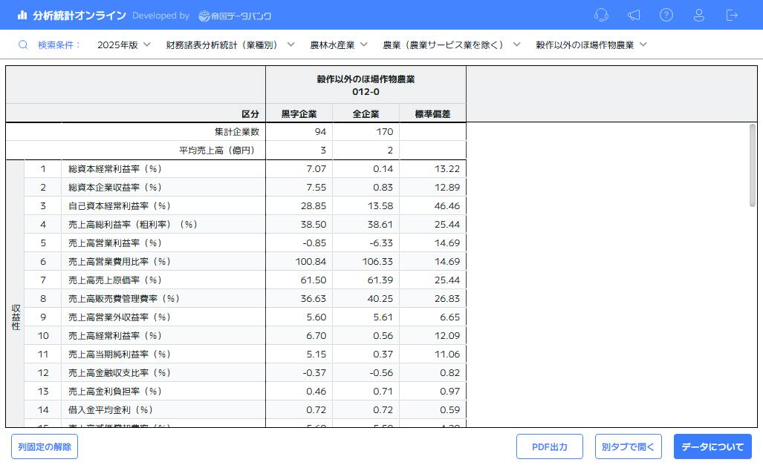Screen dimensions: 763x465
Task: Click the value 0.59 in row 14
Action: (x=449, y=409)
